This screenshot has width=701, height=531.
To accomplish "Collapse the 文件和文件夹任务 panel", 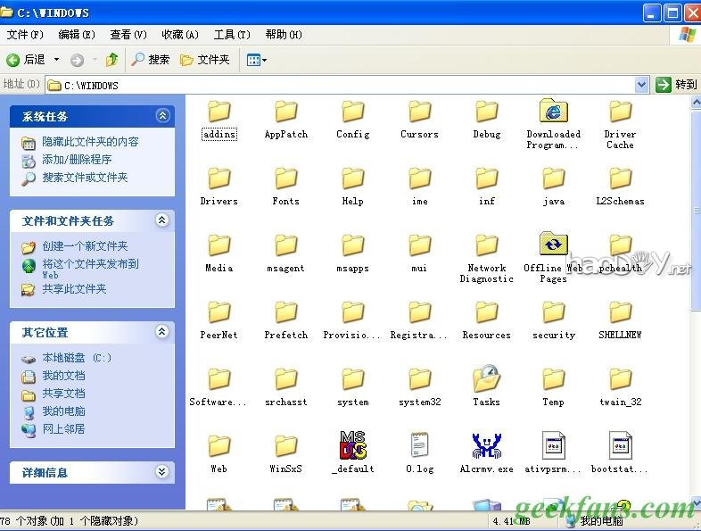I will coord(162,220).
